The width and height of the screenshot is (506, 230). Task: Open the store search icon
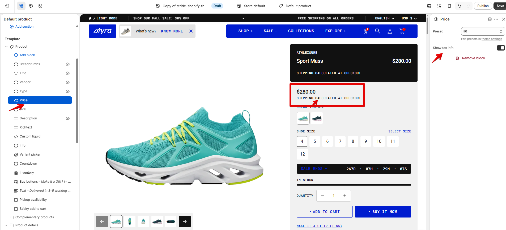[x=377, y=31]
